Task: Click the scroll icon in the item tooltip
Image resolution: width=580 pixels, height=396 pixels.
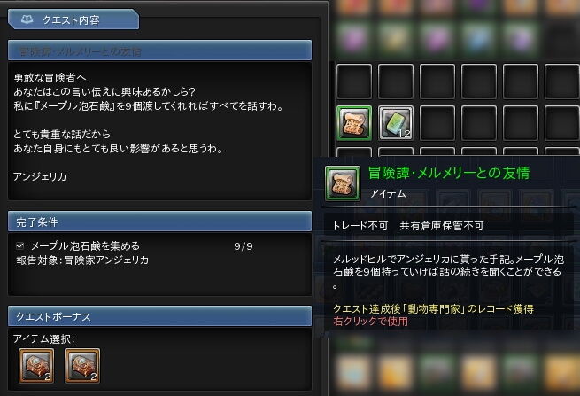Action: coord(342,183)
